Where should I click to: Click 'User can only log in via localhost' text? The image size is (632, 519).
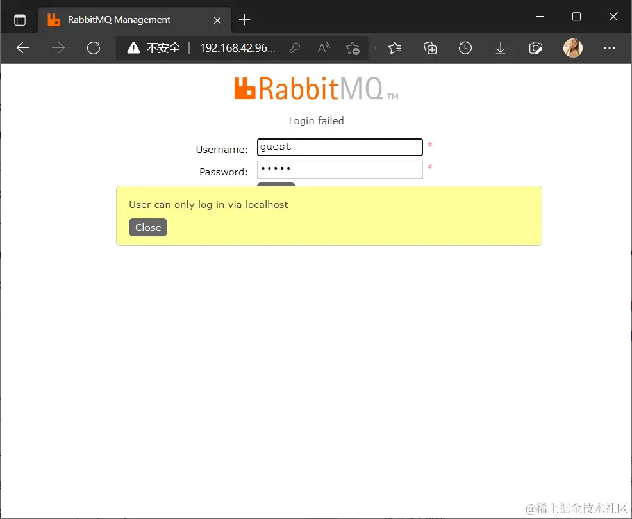click(208, 204)
